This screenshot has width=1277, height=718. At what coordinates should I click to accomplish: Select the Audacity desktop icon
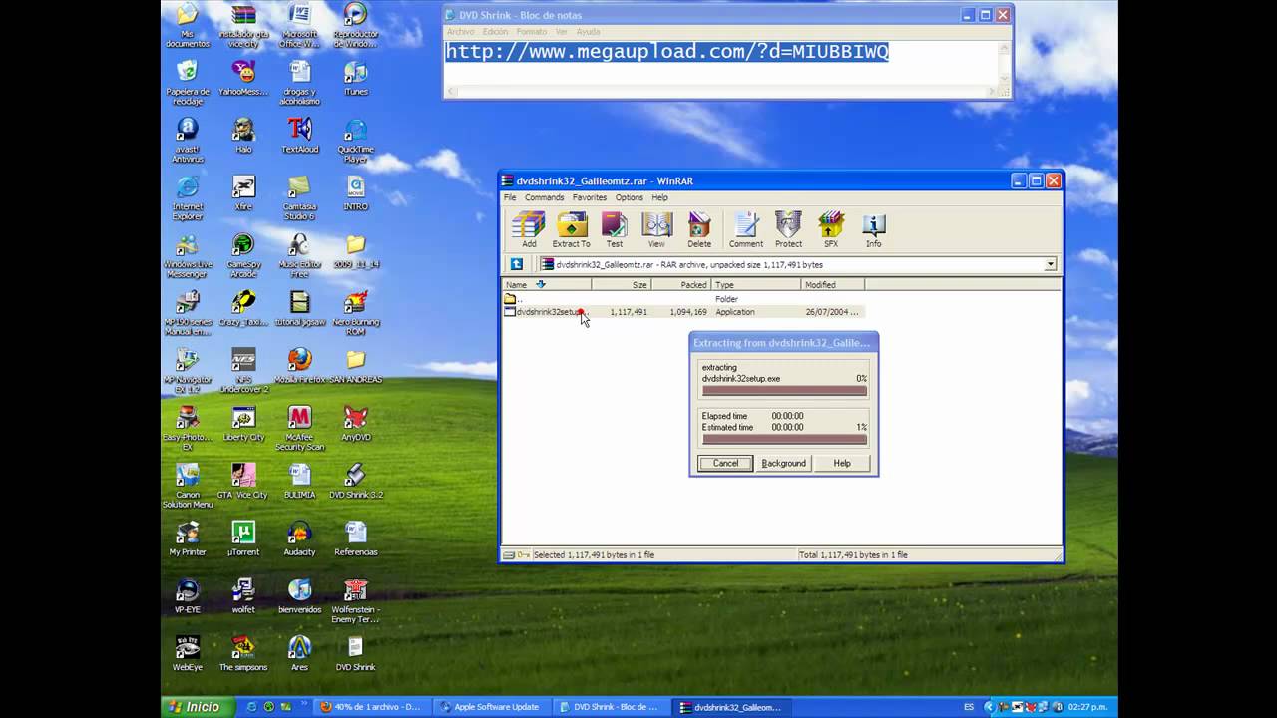(x=299, y=538)
